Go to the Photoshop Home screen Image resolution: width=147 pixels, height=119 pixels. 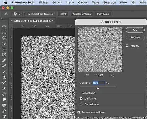coord(6,14)
